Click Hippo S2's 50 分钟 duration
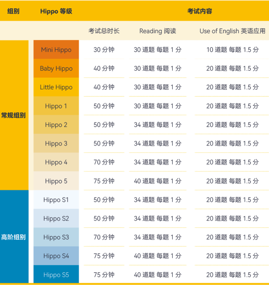Image resolution: width=269 pixels, height=285 pixels. click(104, 219)
